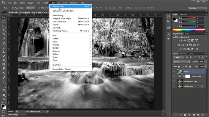Viewport: 209px width, 117px height.
Task: Expand the Blur submenu
Action: (x=71, y=35)
